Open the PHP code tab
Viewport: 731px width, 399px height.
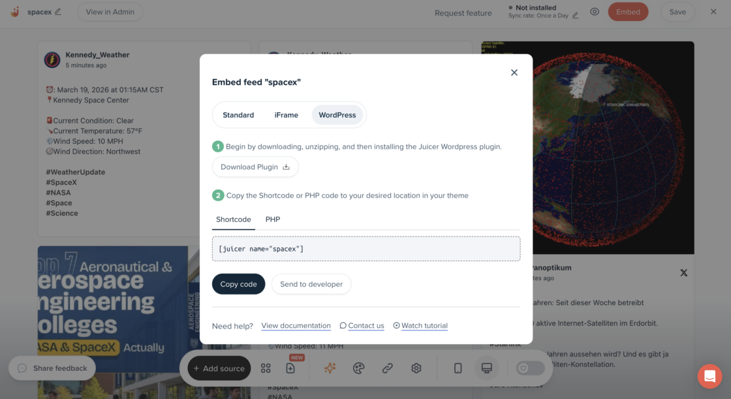273,219
